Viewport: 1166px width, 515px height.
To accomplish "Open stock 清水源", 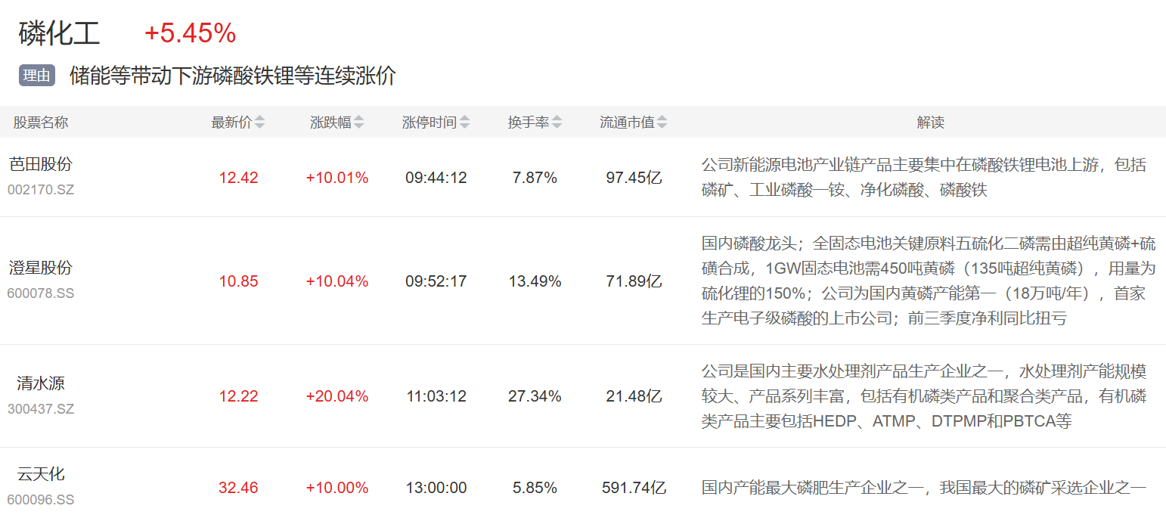I will point(41,383).
